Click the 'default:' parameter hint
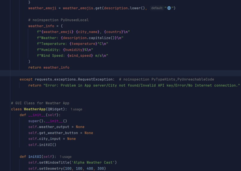This screenshot has width=241, height=171. click(157, 8)
